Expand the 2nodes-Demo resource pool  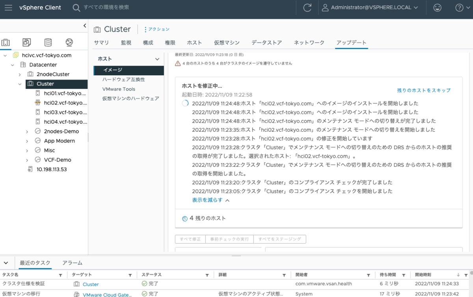point(27,131)
